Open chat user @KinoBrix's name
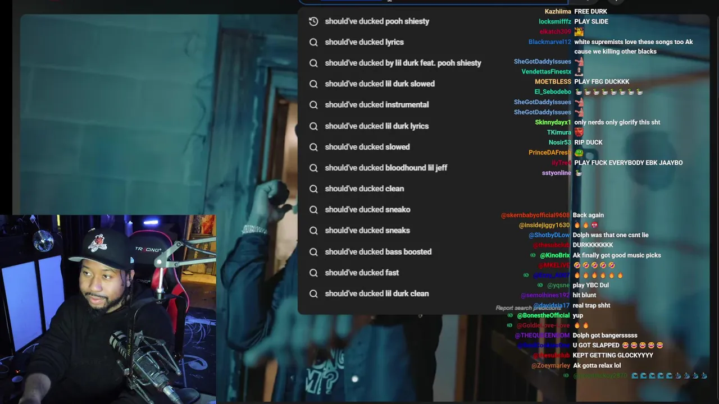The image size is (719, 404). tap(554, 255)
